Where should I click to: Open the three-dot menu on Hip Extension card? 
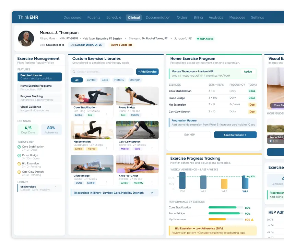point(107,149)
